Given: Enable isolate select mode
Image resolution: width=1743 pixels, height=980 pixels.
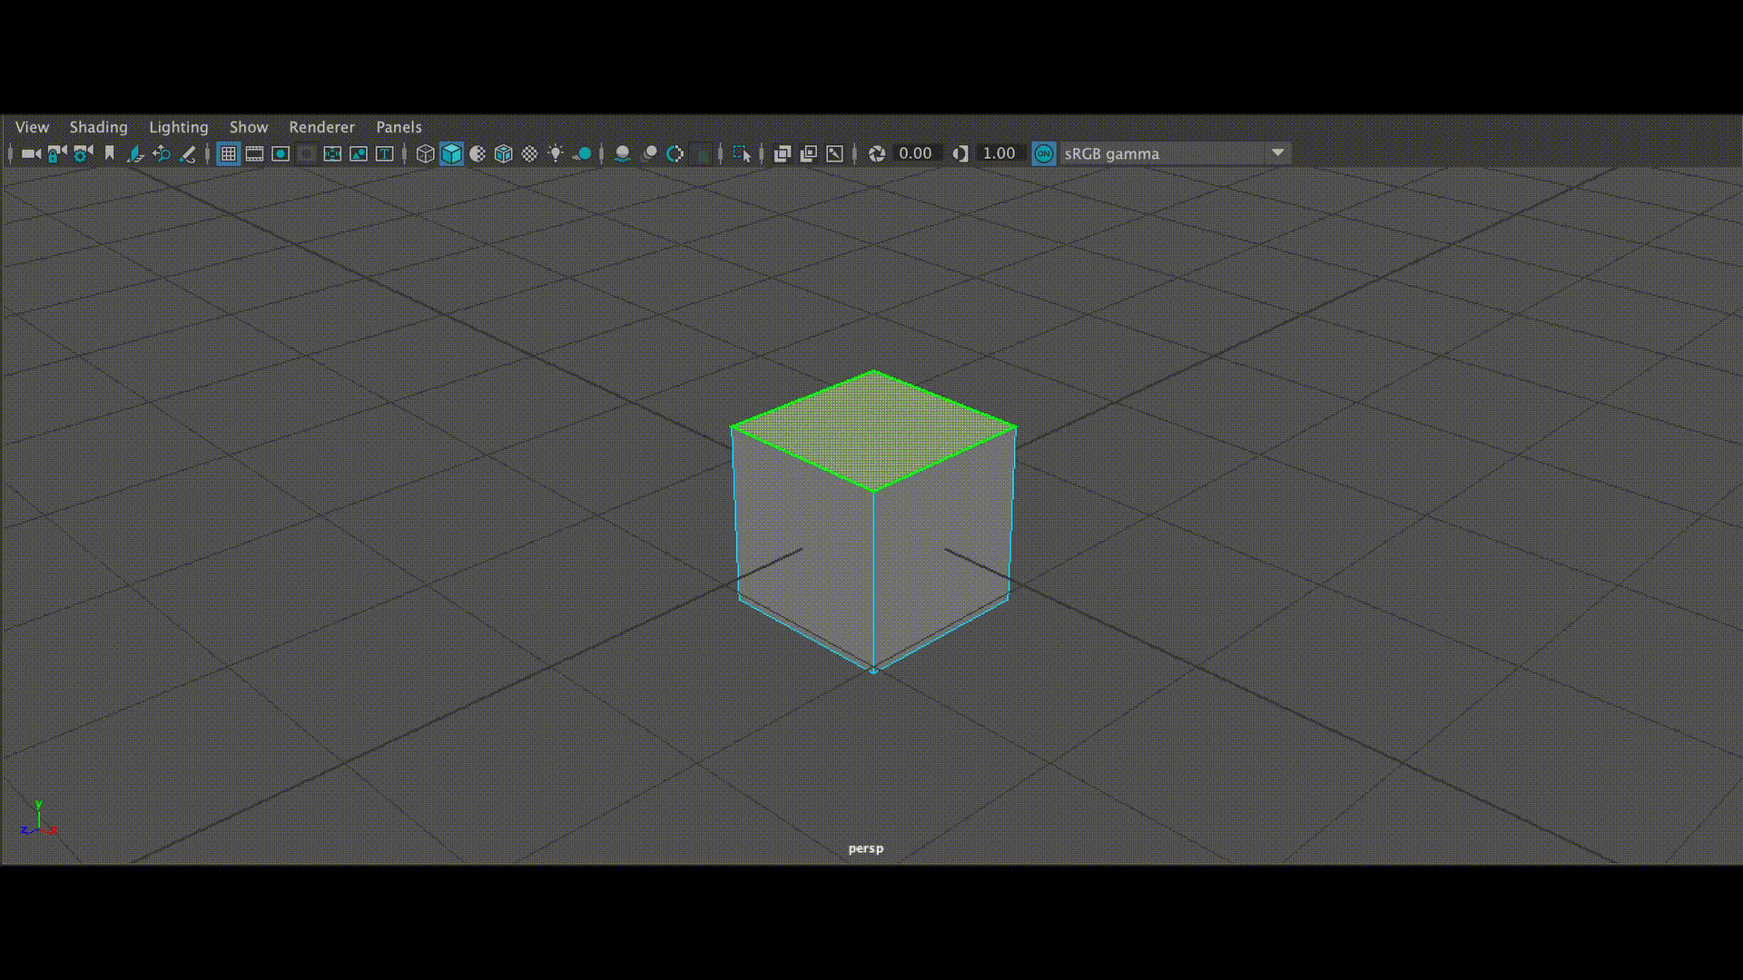Looking at the screenshot, I should [x=743, y=153].
